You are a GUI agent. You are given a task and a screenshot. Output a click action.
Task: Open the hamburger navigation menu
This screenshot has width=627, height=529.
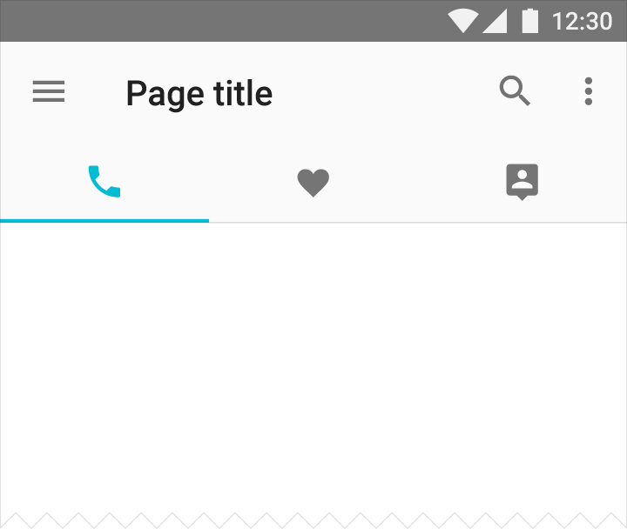click(49, 91)
